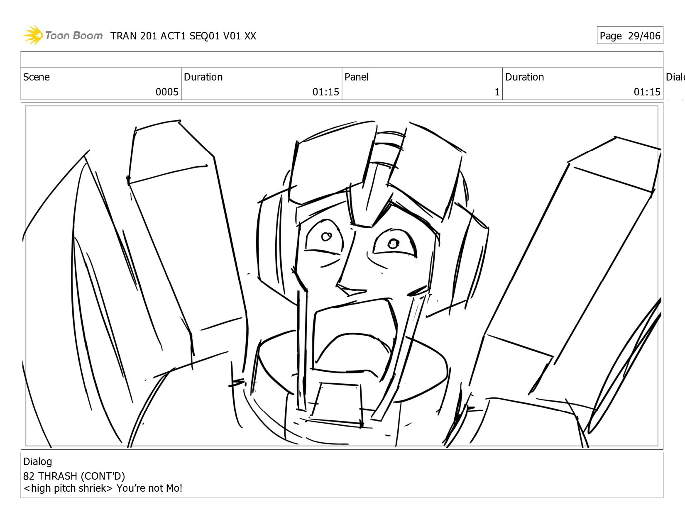Select the panel number value '1'
This screenshot has width=685, height=529.
click(497, 92)
